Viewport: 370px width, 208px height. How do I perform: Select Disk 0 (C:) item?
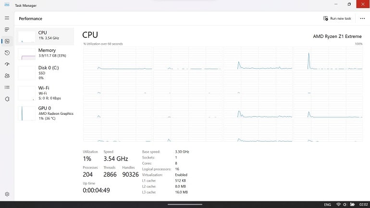click(45, 73)
